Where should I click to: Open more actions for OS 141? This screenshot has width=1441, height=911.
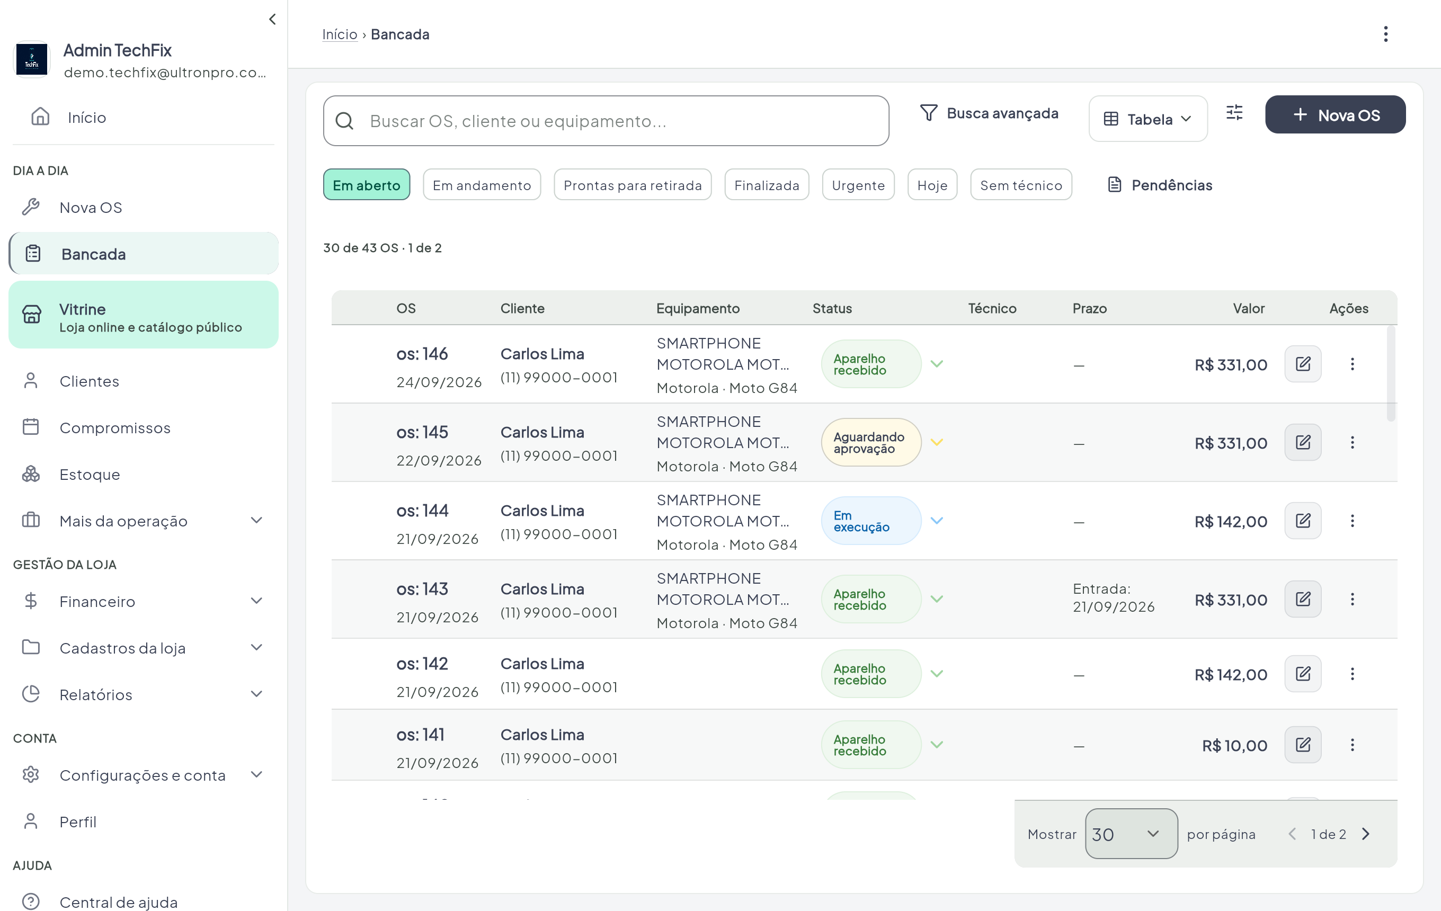coord(1352,744)
